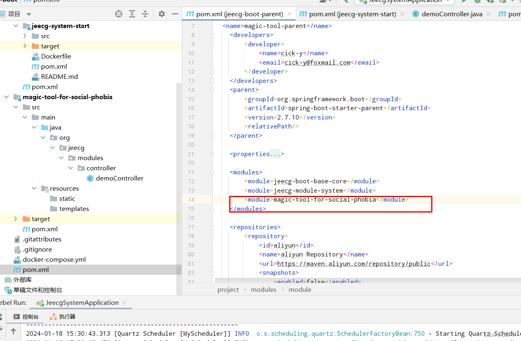
Task: Collapse the modules package node
Action: (61, 158)
